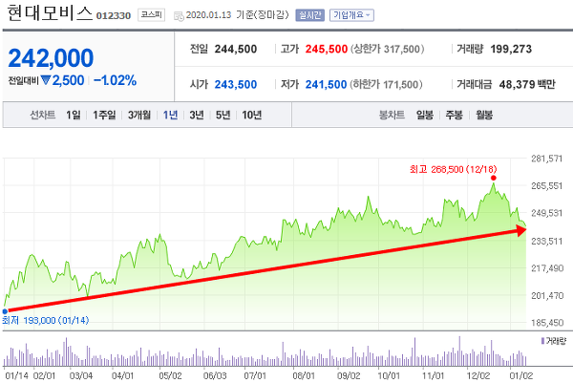
Task: Click the current price 242,000
Action: [x=51, y=58]
